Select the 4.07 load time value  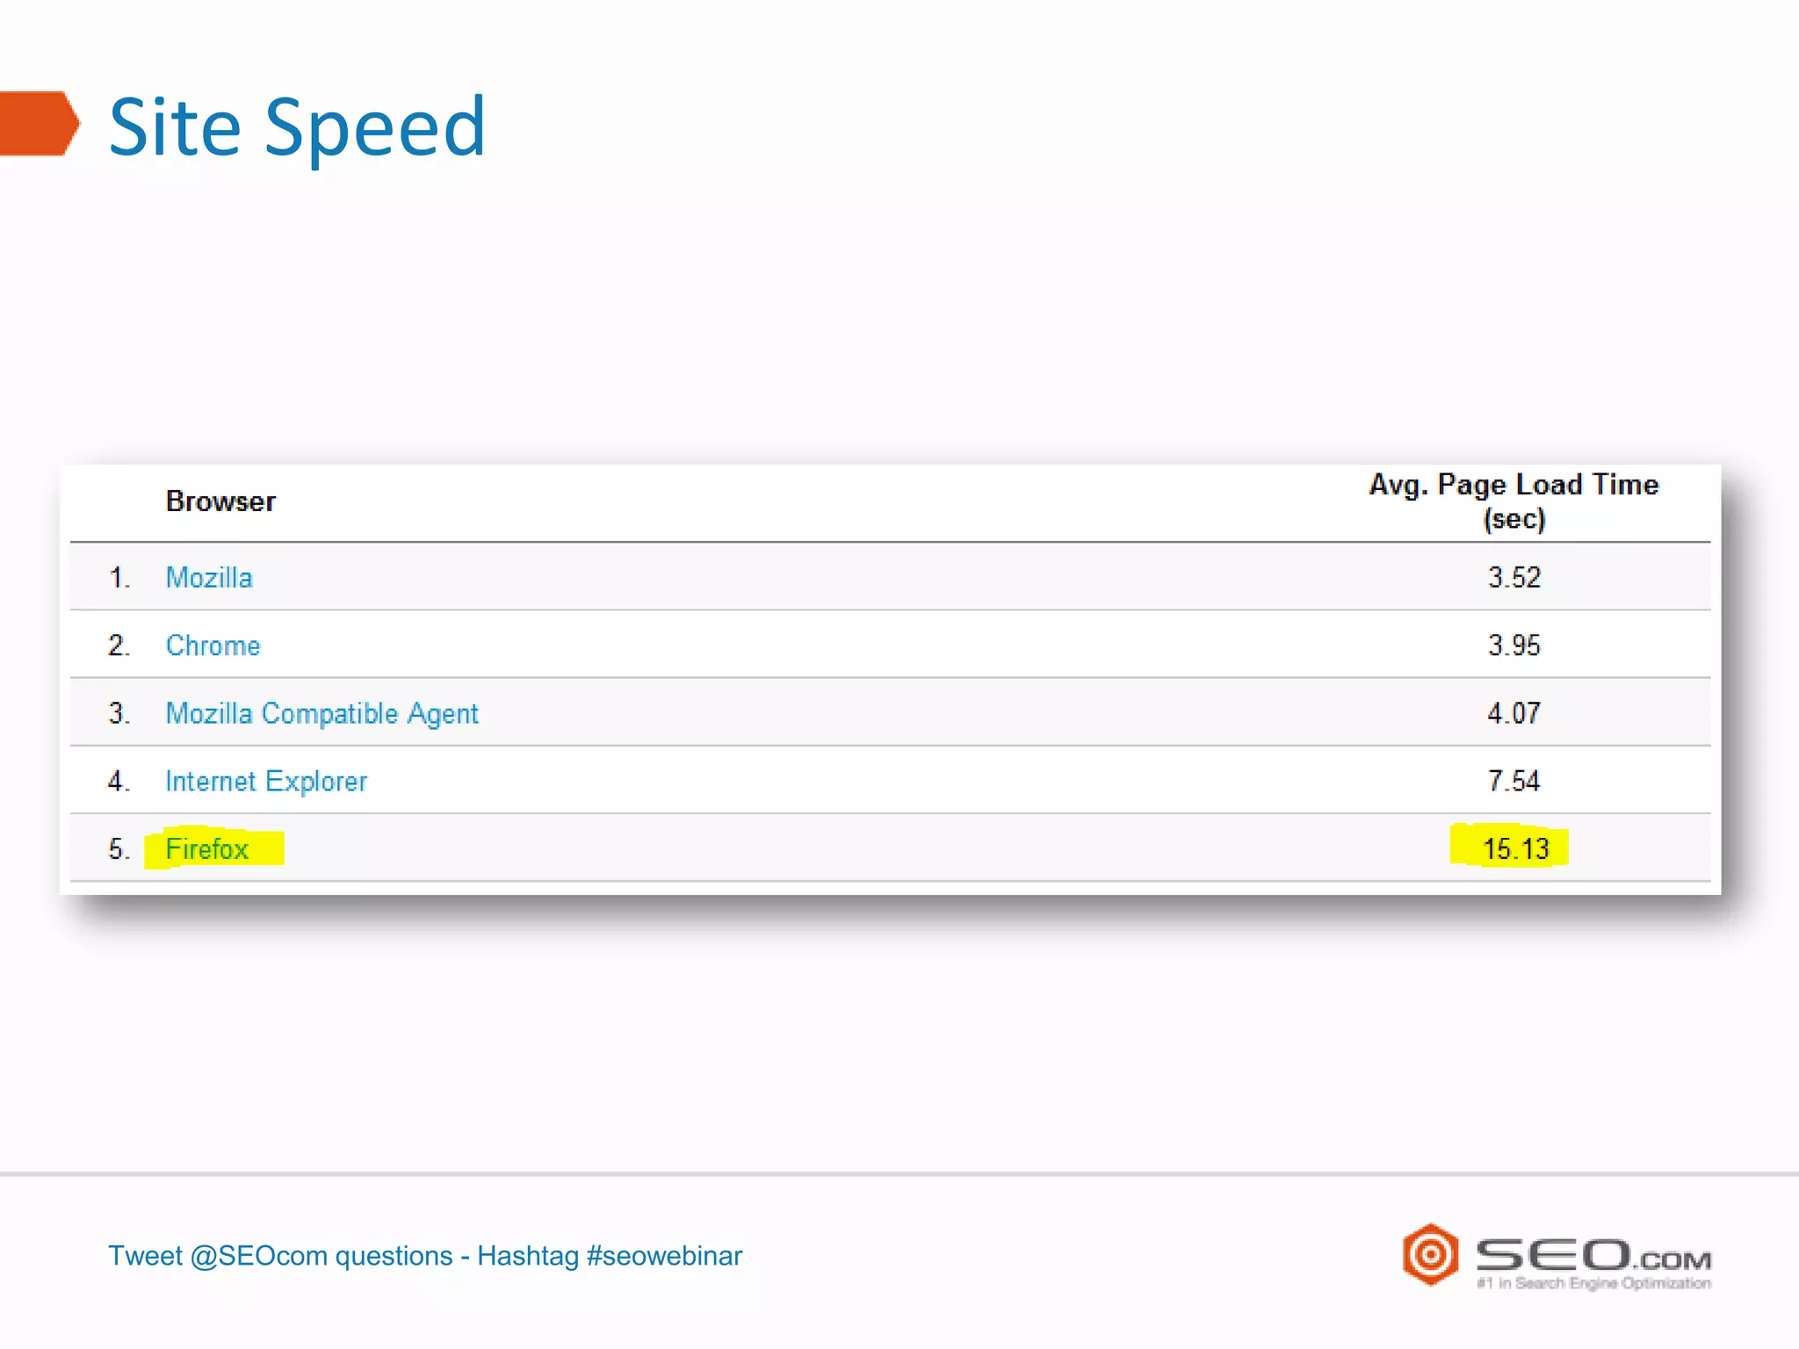[x=1514, y=713]
